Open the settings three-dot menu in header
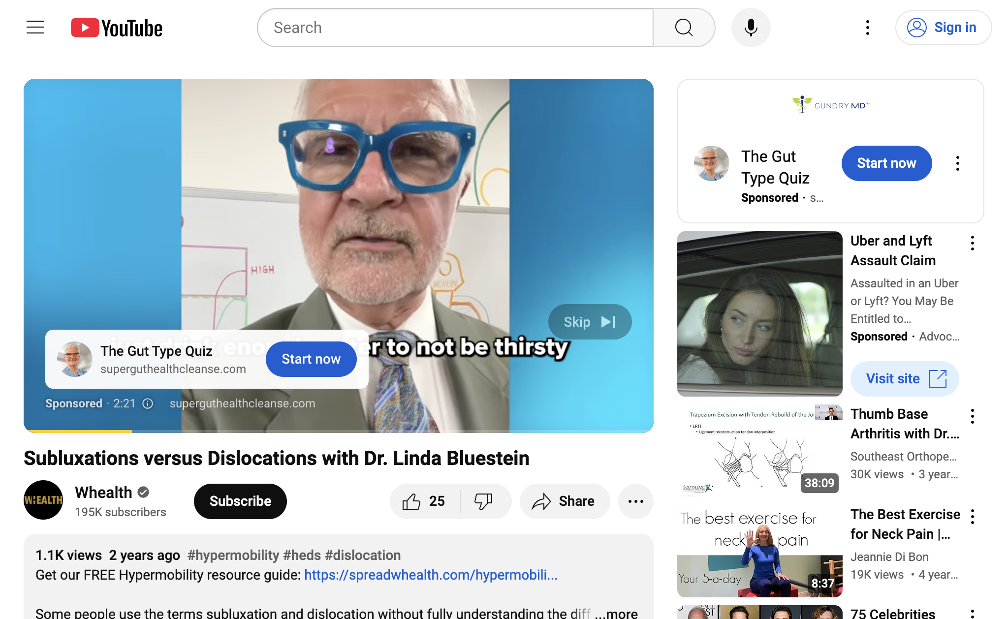 [868, 28]
